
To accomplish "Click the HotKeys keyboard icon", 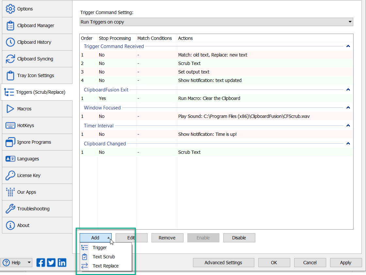I will point(10,125).
